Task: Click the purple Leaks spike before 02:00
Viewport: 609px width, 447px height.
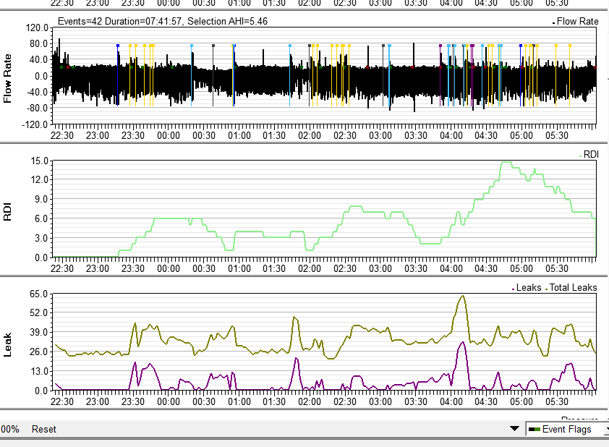Action: [x=297, y=359]
